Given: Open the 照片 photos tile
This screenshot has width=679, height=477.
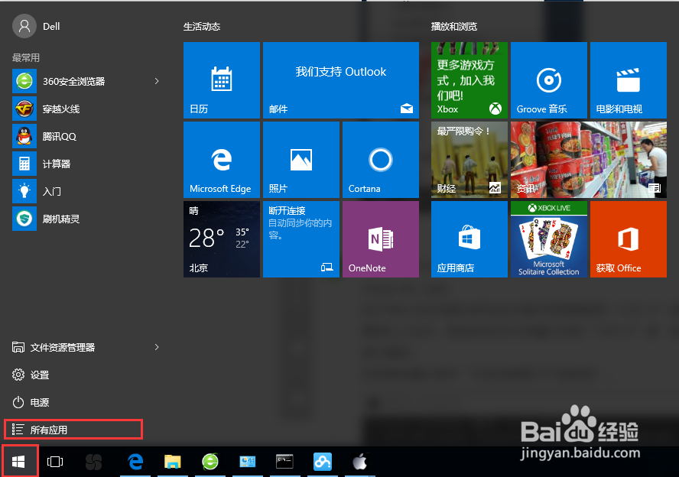Looking at the screenshot, I should (x=301, y=160).
